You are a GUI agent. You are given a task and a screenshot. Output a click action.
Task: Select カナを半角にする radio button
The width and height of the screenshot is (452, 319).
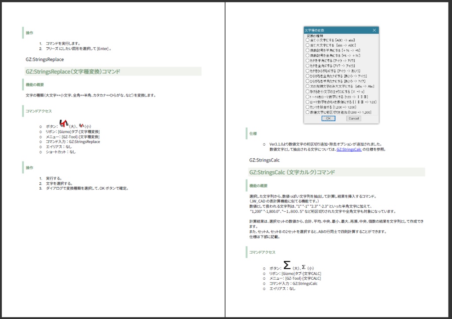307,61
